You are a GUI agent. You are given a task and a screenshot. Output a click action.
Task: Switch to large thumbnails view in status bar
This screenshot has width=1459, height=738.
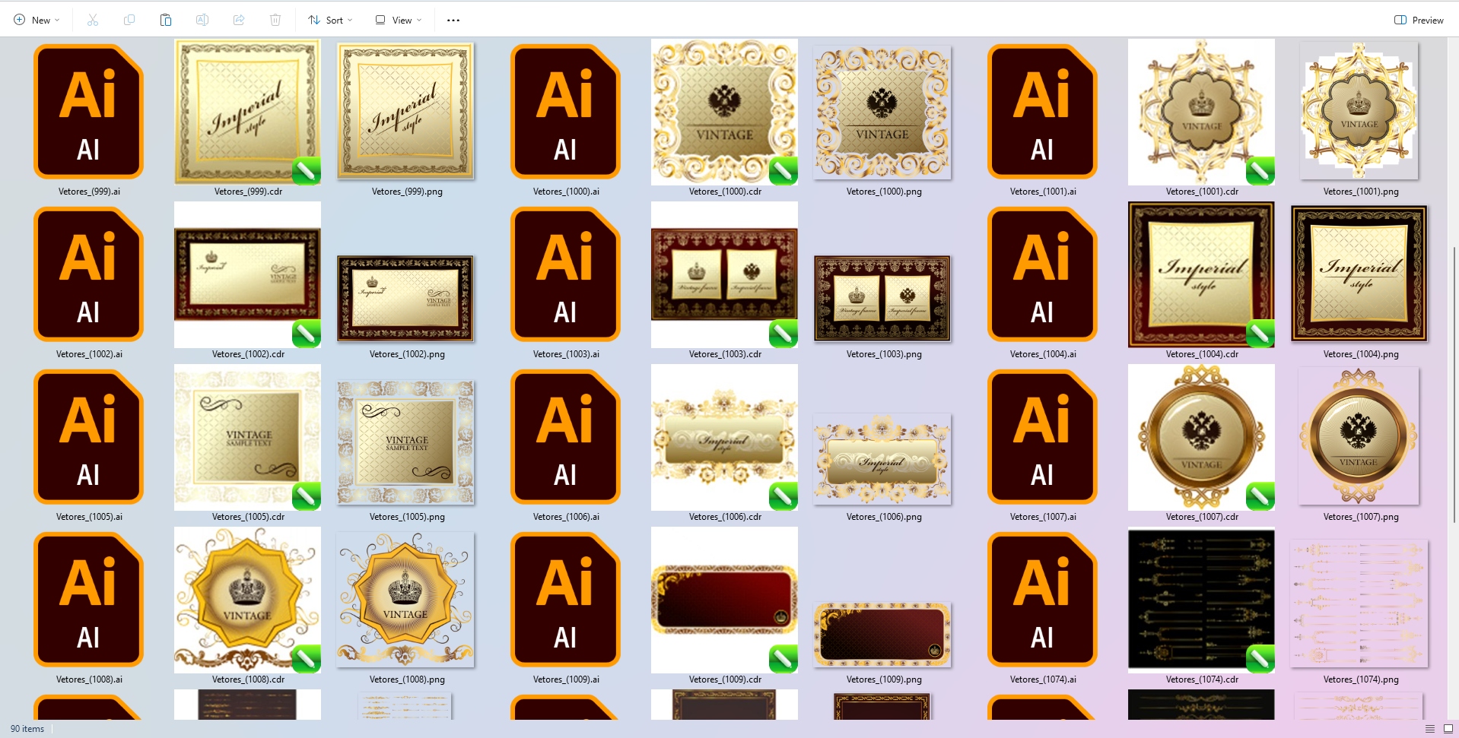click(x=1448, y=729)
